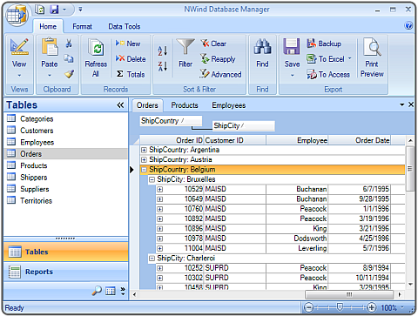Click the Order Date column header
Image resolution: width=418 pixels, height=316 pixels.
coord(360,140)
